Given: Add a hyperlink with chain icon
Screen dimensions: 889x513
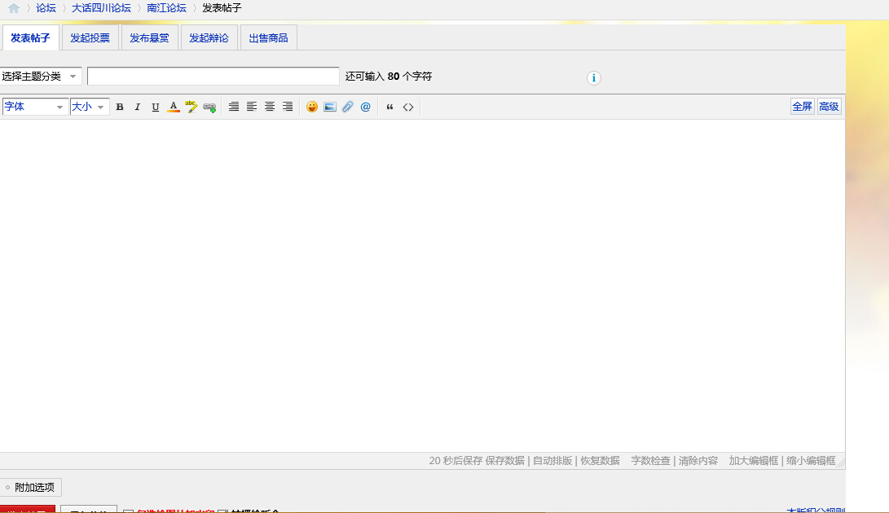Looking at the screenshot, I should click(x=209, y=107).
